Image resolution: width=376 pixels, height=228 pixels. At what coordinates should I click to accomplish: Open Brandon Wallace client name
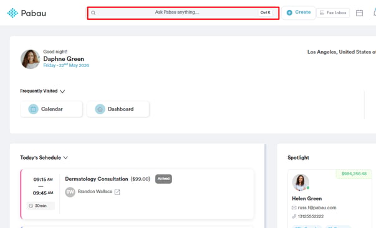click(x=95, y=192)
